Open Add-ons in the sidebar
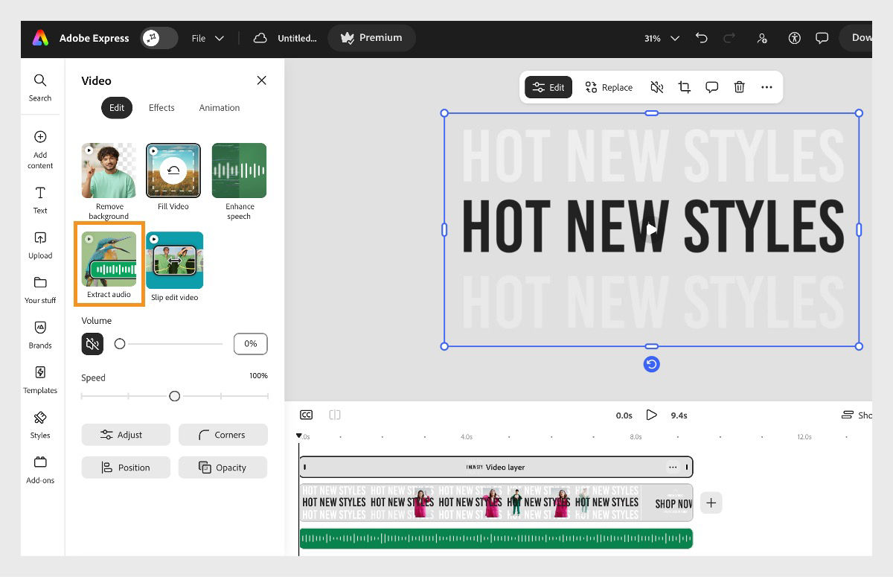 pyautogui.click(x=40, y=470)
